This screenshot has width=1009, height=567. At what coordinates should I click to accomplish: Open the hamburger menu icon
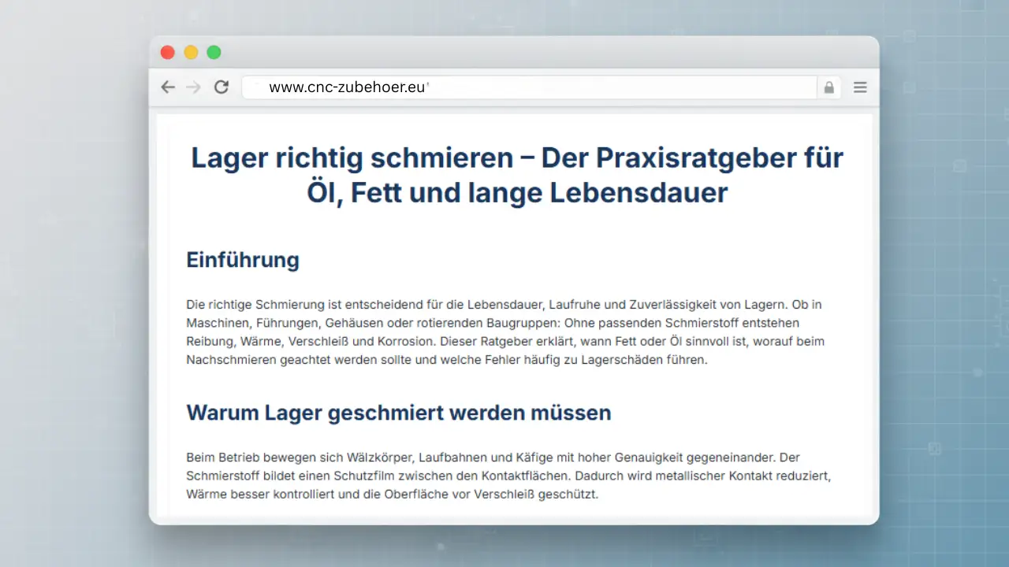pos(860,87)
